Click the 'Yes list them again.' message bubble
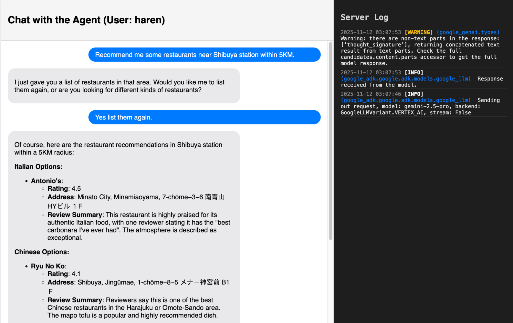This screenshot has height=323, width=513. 204,117
